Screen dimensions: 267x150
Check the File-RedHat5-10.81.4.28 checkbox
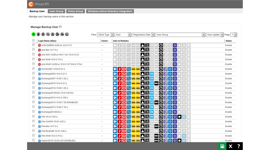coord(34,131)
